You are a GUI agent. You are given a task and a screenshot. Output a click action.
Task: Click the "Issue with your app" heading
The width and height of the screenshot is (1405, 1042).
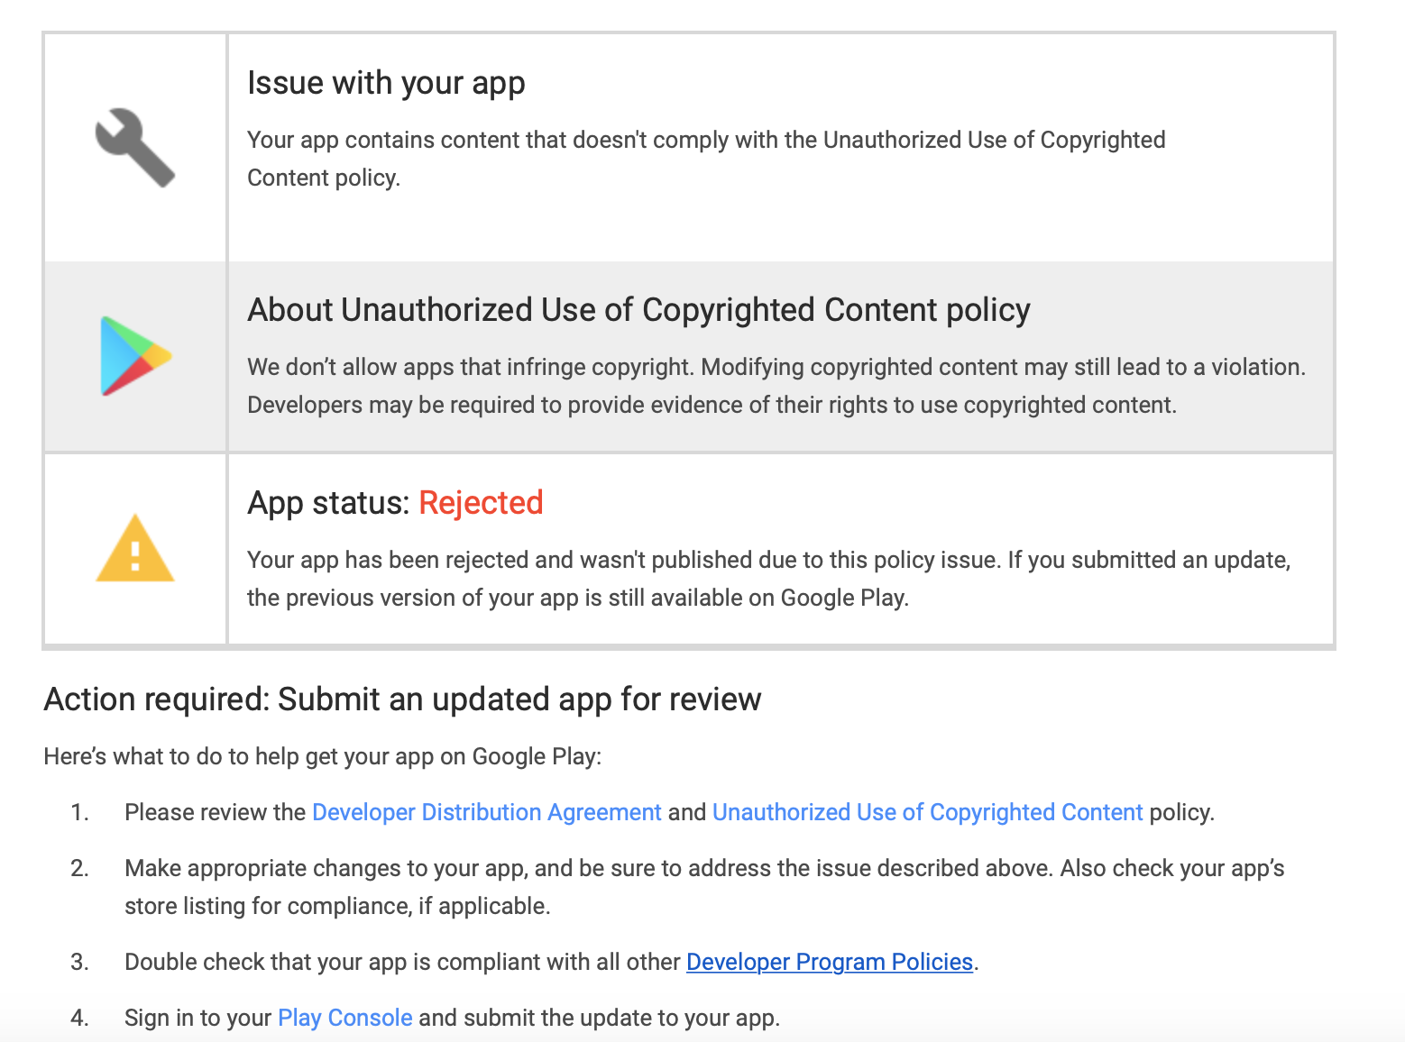click(386, 83)
